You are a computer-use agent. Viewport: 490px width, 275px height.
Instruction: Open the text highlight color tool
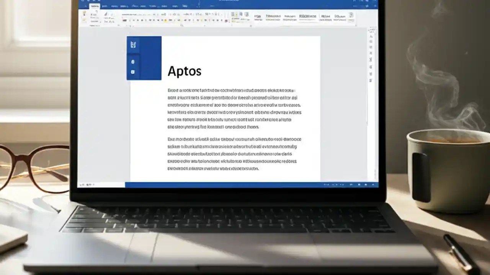click(165, 20)
